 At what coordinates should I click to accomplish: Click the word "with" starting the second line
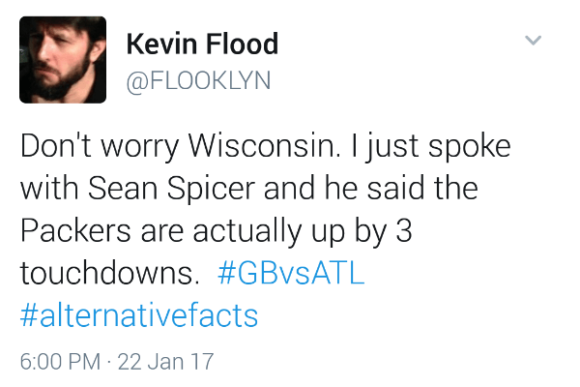tap(48, 190)
